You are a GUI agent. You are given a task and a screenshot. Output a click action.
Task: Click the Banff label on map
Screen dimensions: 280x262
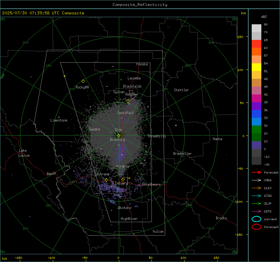(51, 174)
